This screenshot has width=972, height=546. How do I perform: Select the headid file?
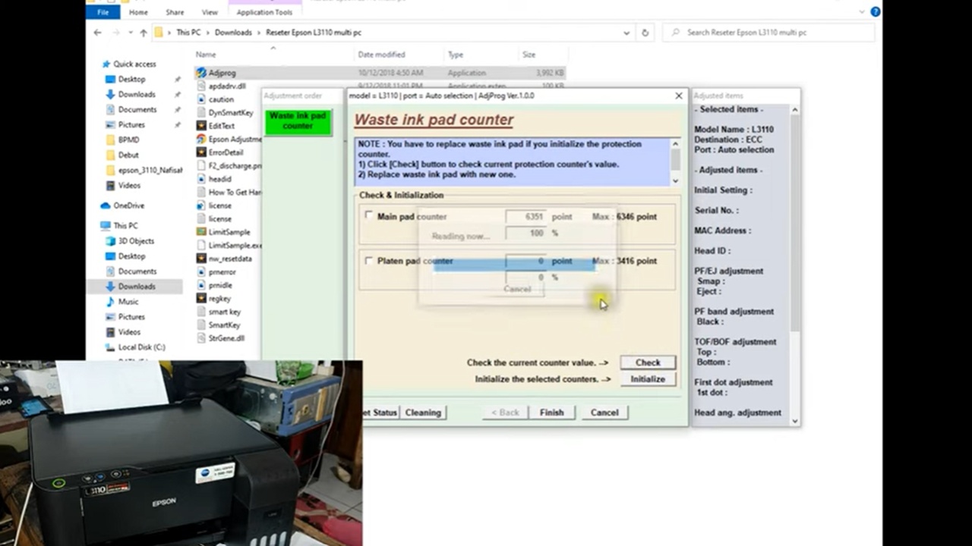pyautogui.click(x=219, y=179)
